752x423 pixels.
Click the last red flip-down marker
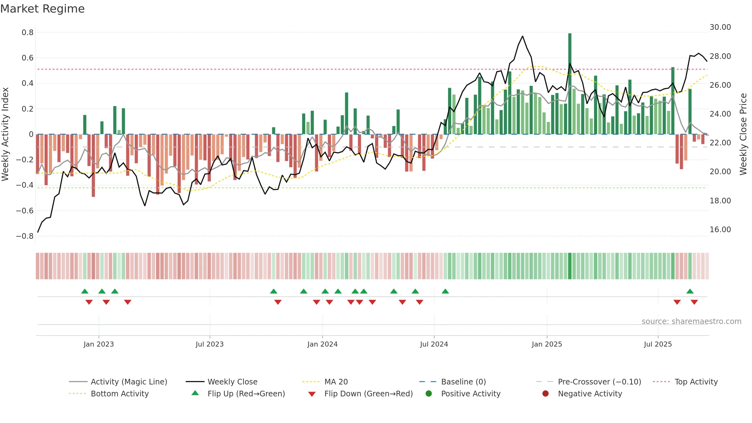pyautogui.click(x=694, y=302)
